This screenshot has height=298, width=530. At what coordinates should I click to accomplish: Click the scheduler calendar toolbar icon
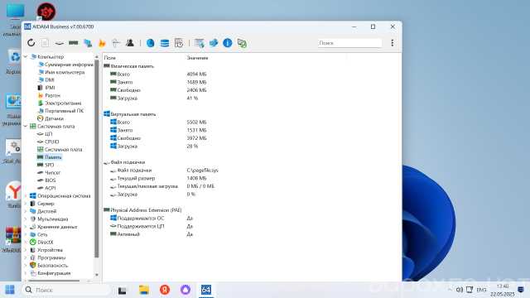point(179,43)
